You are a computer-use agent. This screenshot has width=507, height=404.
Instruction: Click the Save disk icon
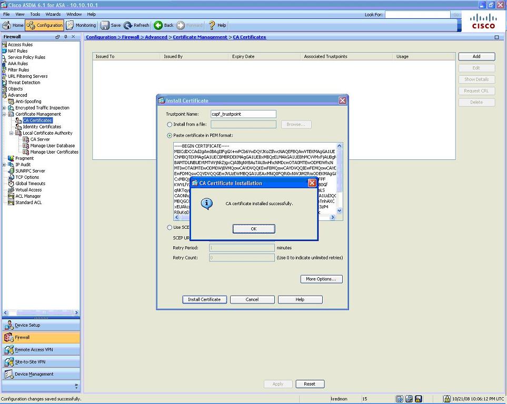[105, 25]
